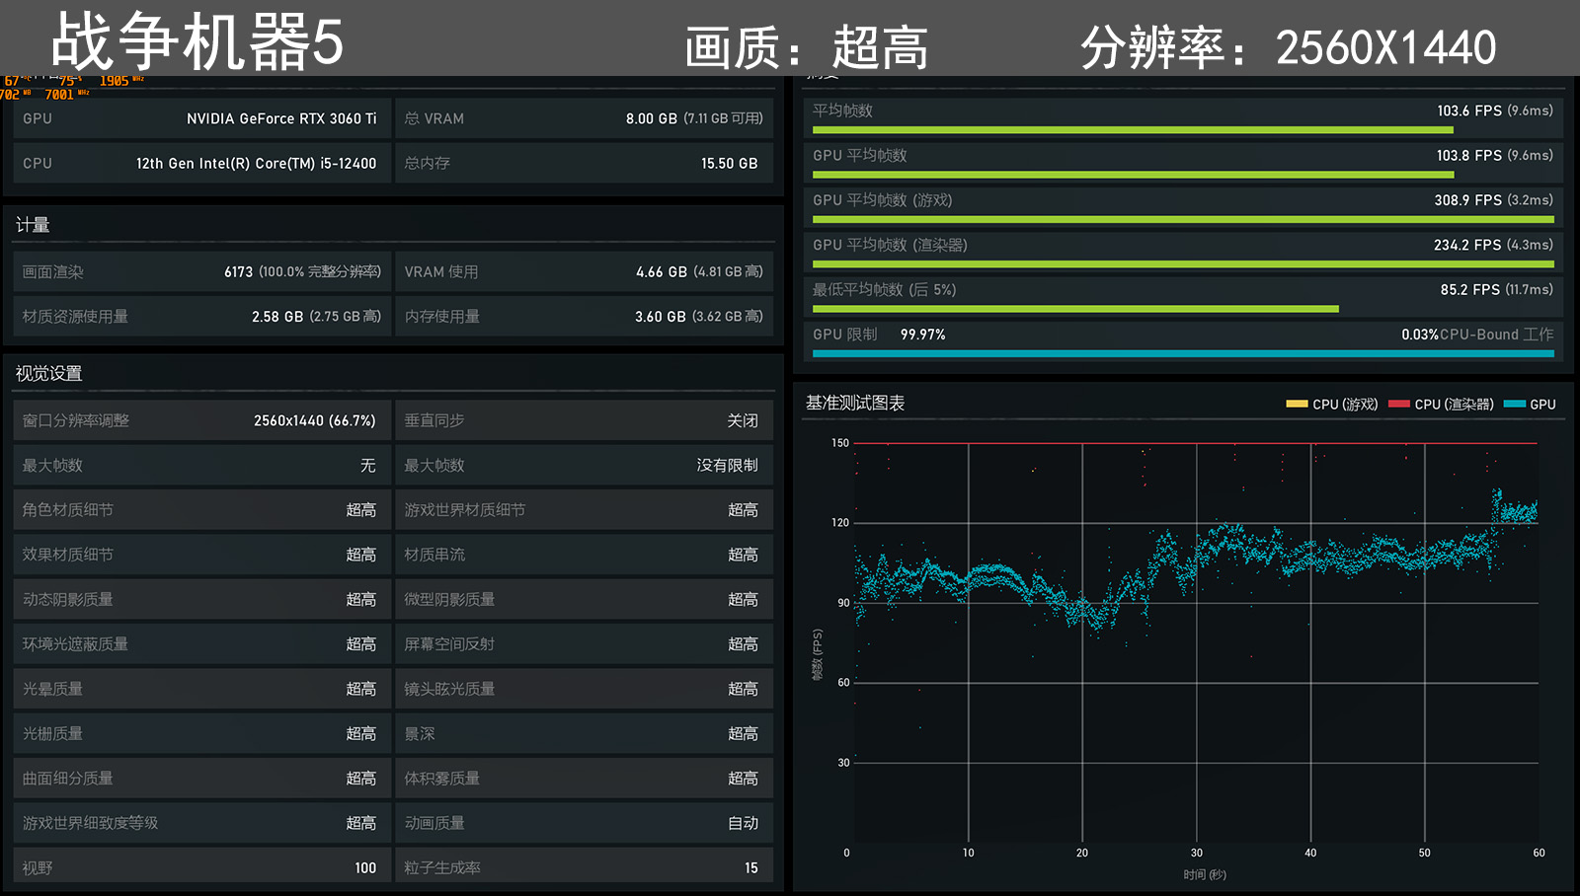Click the 基准测试图表 chart title
This screenshot has height=896, width=1580.
pos(853,403)
